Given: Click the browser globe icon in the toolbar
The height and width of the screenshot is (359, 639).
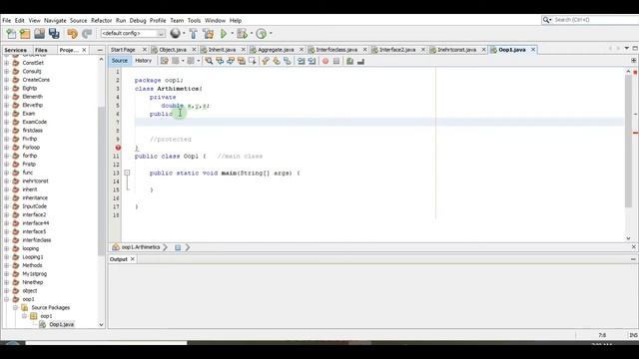Looking at the screenshot, I should [176, 33].
